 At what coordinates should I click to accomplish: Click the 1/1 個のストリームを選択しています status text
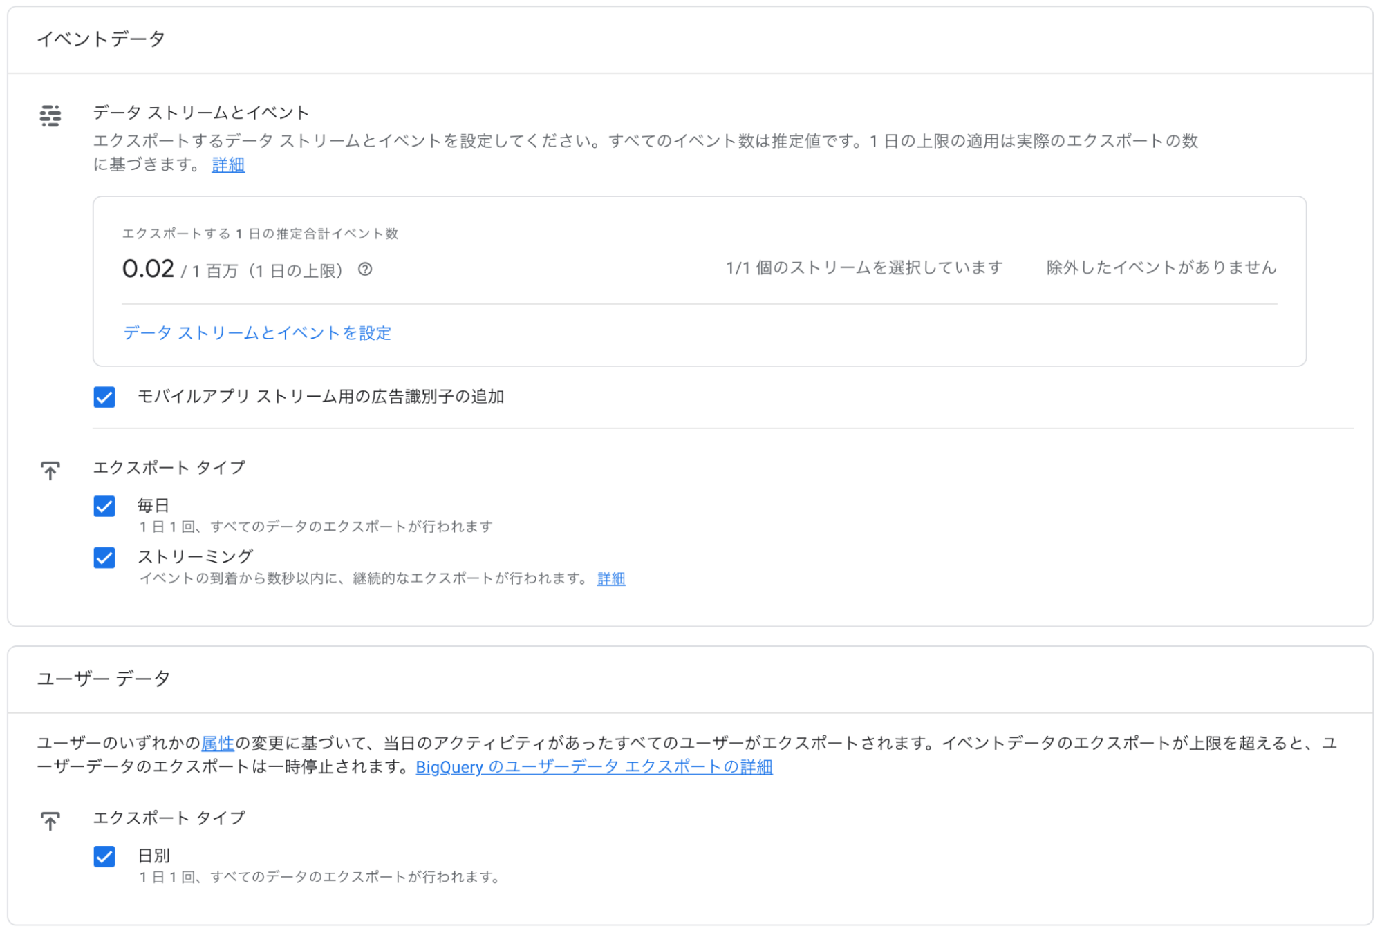864,267
